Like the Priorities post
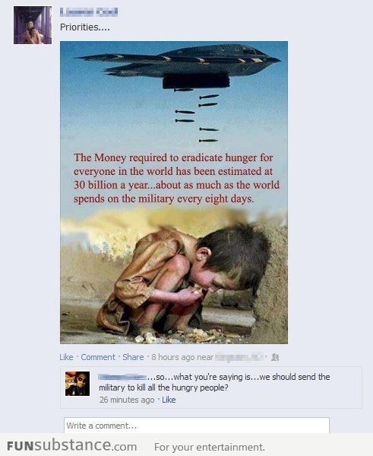This screenshot has height=456, width=373. (x=66, y=357)
